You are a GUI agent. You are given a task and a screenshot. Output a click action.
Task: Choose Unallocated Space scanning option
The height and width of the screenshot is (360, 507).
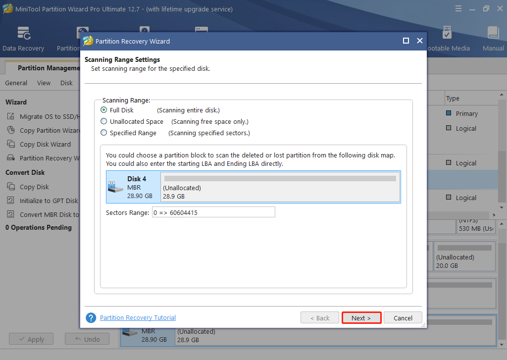point(103,121)
